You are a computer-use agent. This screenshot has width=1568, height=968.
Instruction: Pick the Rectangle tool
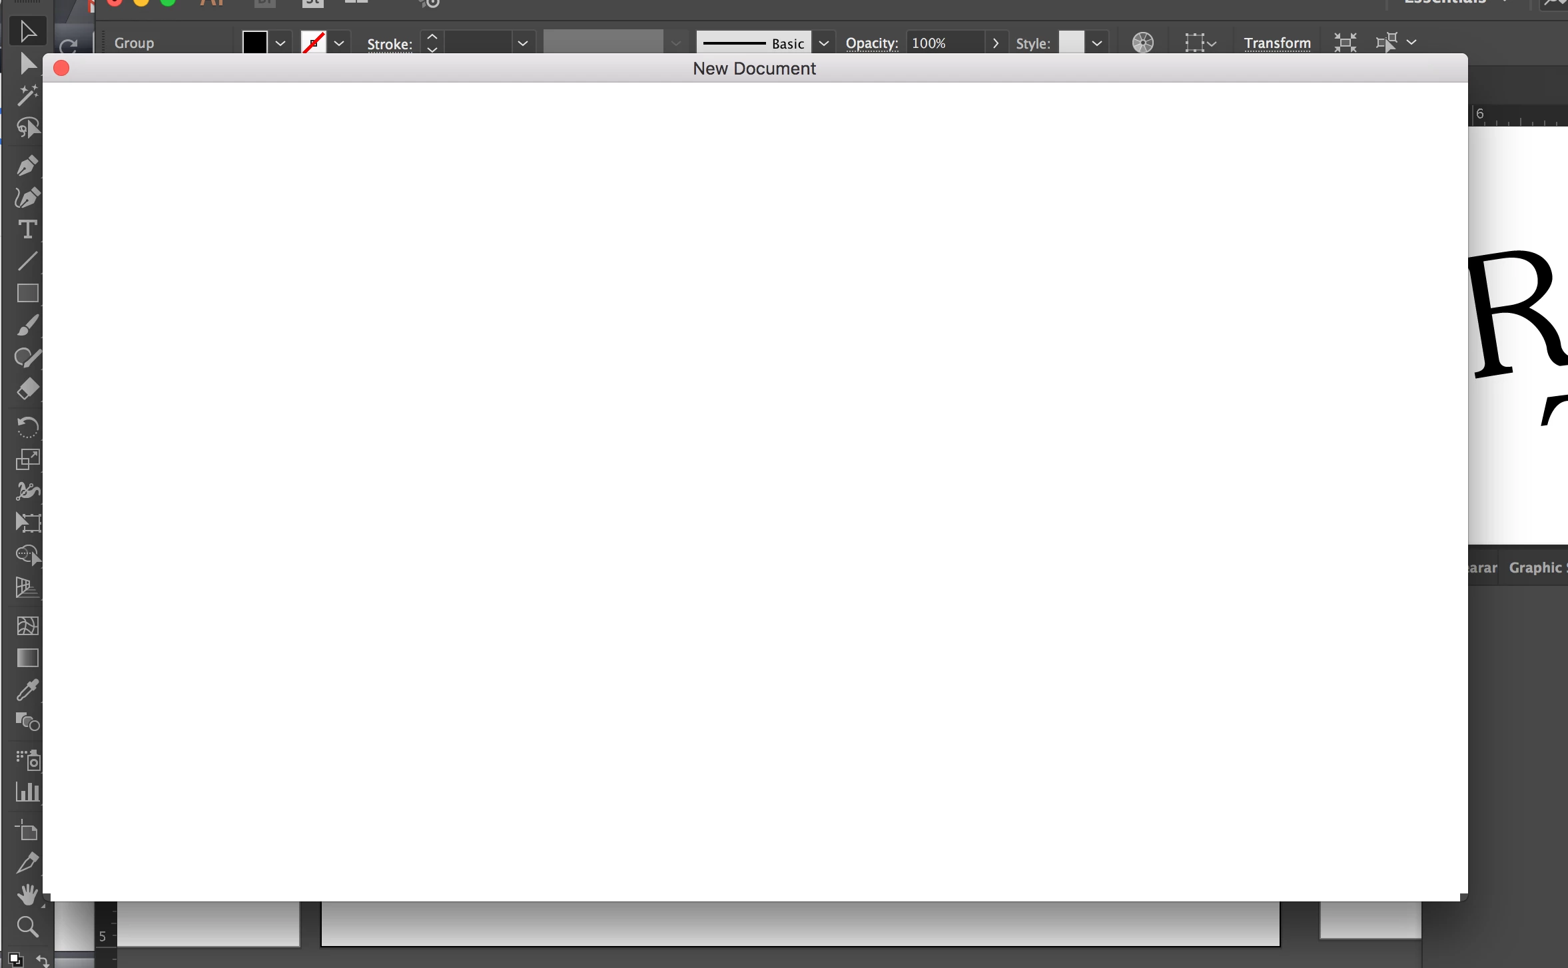(x=27, y=293)
